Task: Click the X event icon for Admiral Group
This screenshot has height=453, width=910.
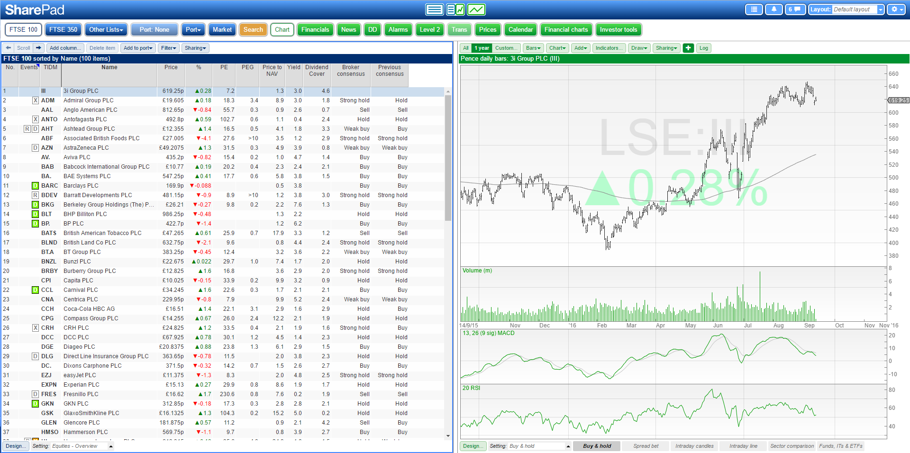Action: (x=35, y=100)
